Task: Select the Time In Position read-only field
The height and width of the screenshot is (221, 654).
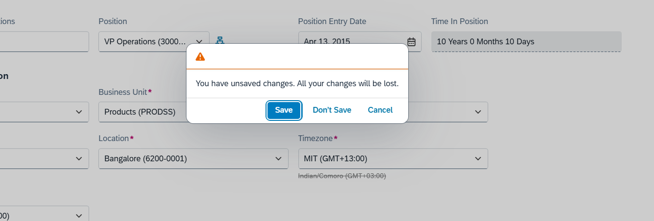Action: pyautogui.click(x=526, y=41)
